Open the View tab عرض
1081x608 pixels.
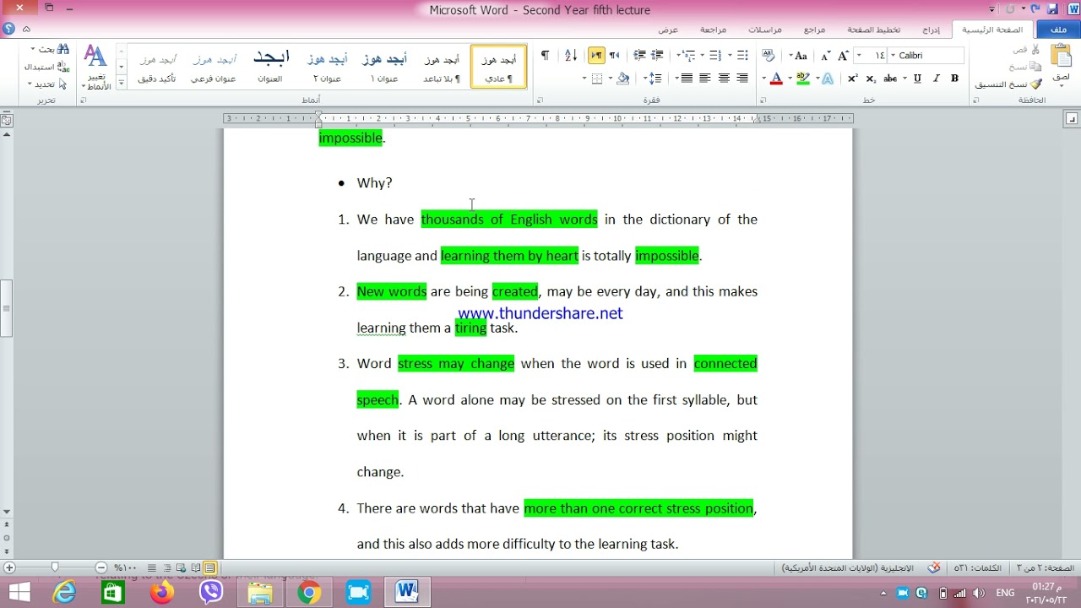(668, 30)
